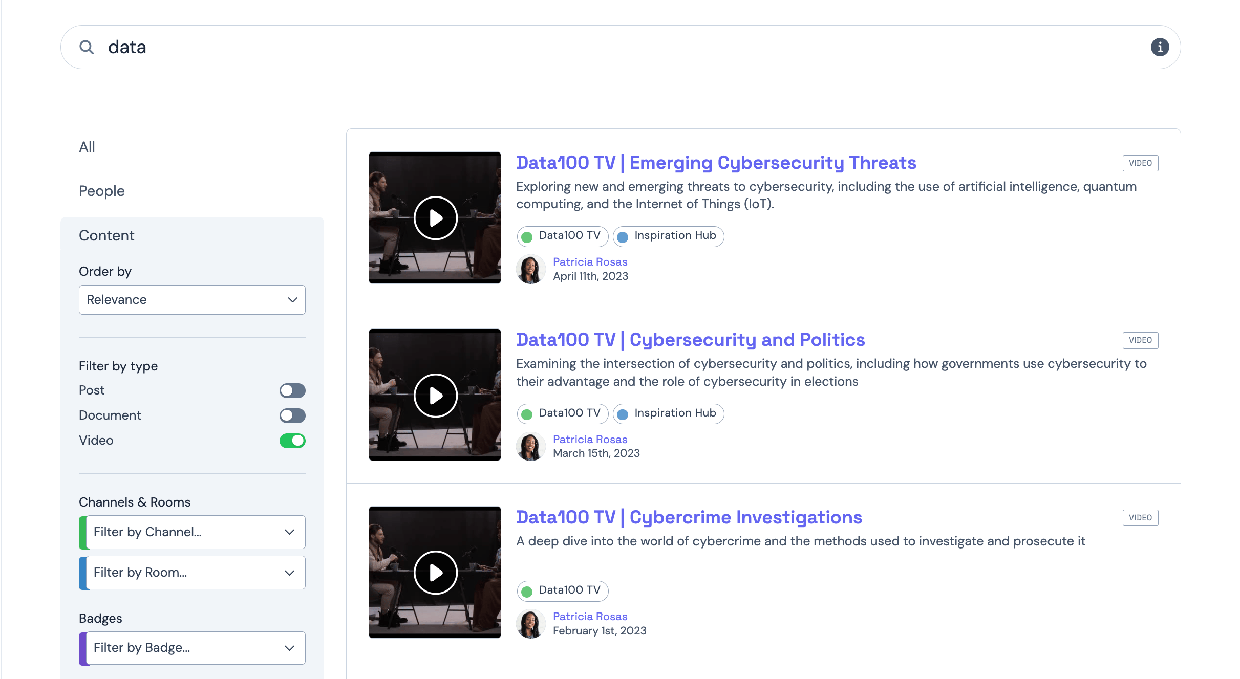The image size is (1240, 679).
Task: Switch to the People tab
Action: pos(101,191)
